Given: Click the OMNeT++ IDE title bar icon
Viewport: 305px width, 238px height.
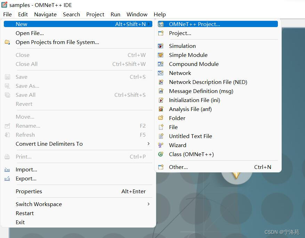Looking at the screenshot, I should click(4, 5).
